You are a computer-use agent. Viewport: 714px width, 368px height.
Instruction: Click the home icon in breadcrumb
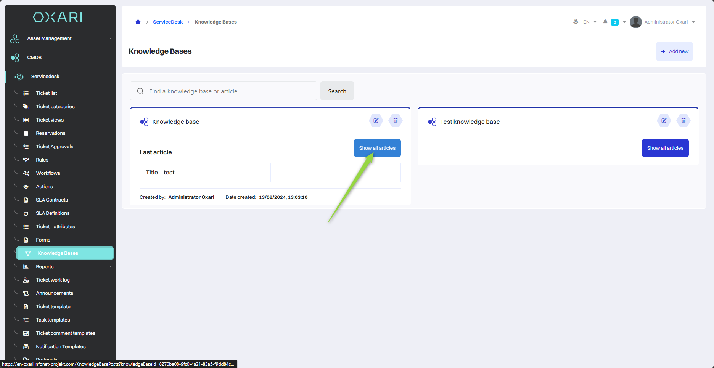pos(138,22)
